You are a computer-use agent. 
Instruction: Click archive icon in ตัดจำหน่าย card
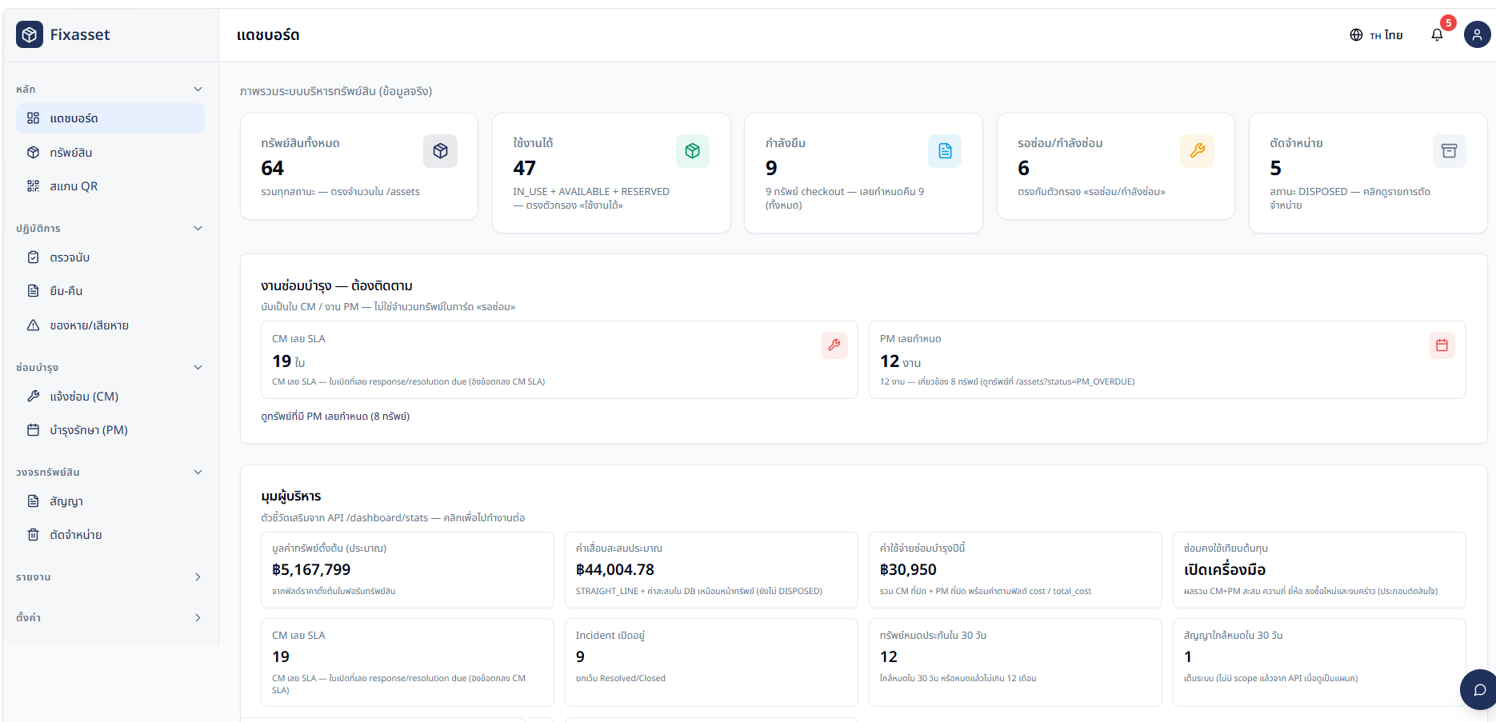pos(1449,151)
